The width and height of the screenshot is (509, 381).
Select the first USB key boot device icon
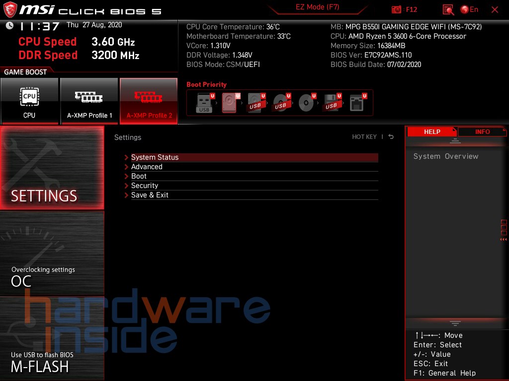(x=204, y=103)
